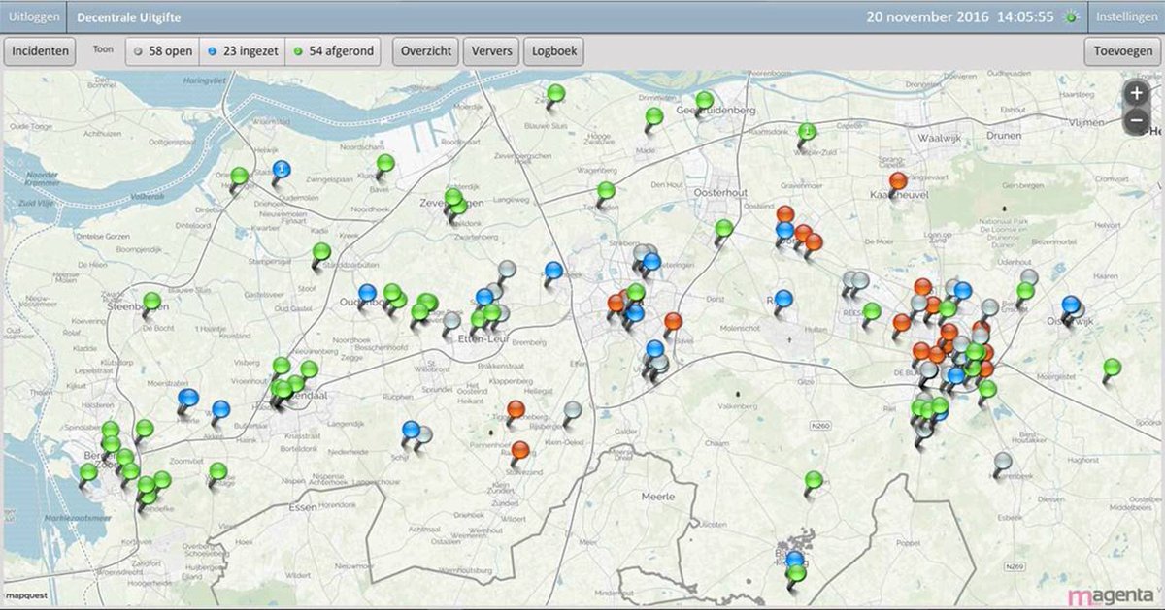Select the green pin south of Oosterhout
This screenshot has width=1165, height=610.
pos(723,229)
